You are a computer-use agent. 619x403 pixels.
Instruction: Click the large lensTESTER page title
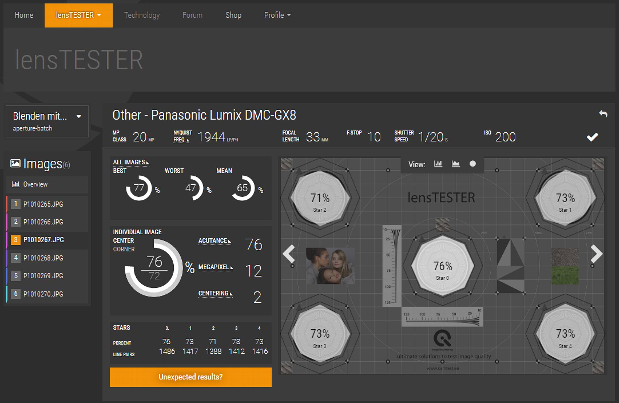click(x=79, y=60)
